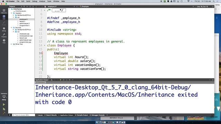Image resolution: width=221 pixels, height=124 pixels.
Task: Select employee.h in project tree
Action: 23,19
